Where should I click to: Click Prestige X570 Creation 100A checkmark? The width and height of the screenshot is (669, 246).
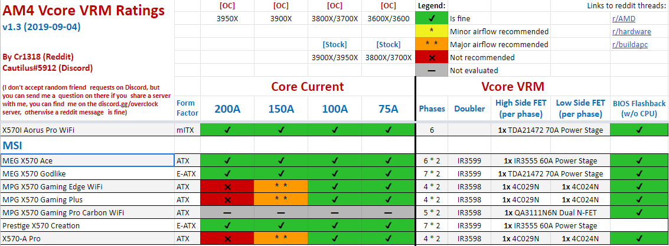click(x=334, y=225)
